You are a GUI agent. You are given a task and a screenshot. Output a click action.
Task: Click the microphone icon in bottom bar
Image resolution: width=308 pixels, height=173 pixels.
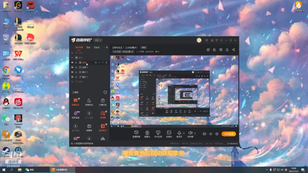pyautogui.click(x=179, y=133)
